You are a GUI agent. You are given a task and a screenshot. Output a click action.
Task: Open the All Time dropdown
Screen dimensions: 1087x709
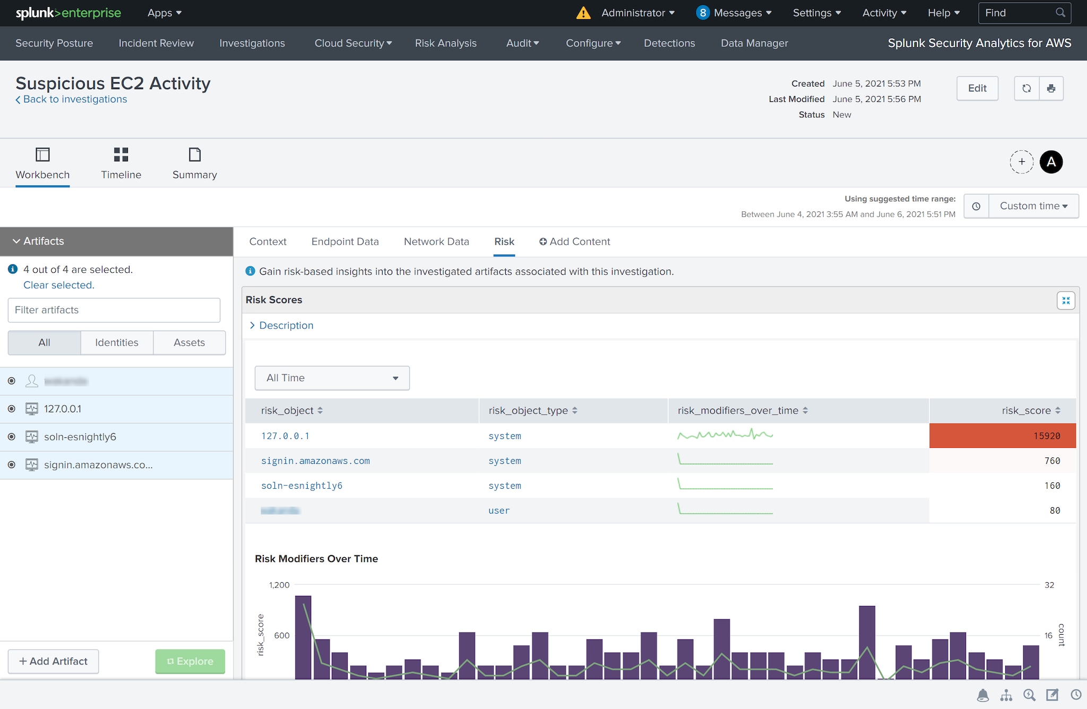(x=332, y=378)
